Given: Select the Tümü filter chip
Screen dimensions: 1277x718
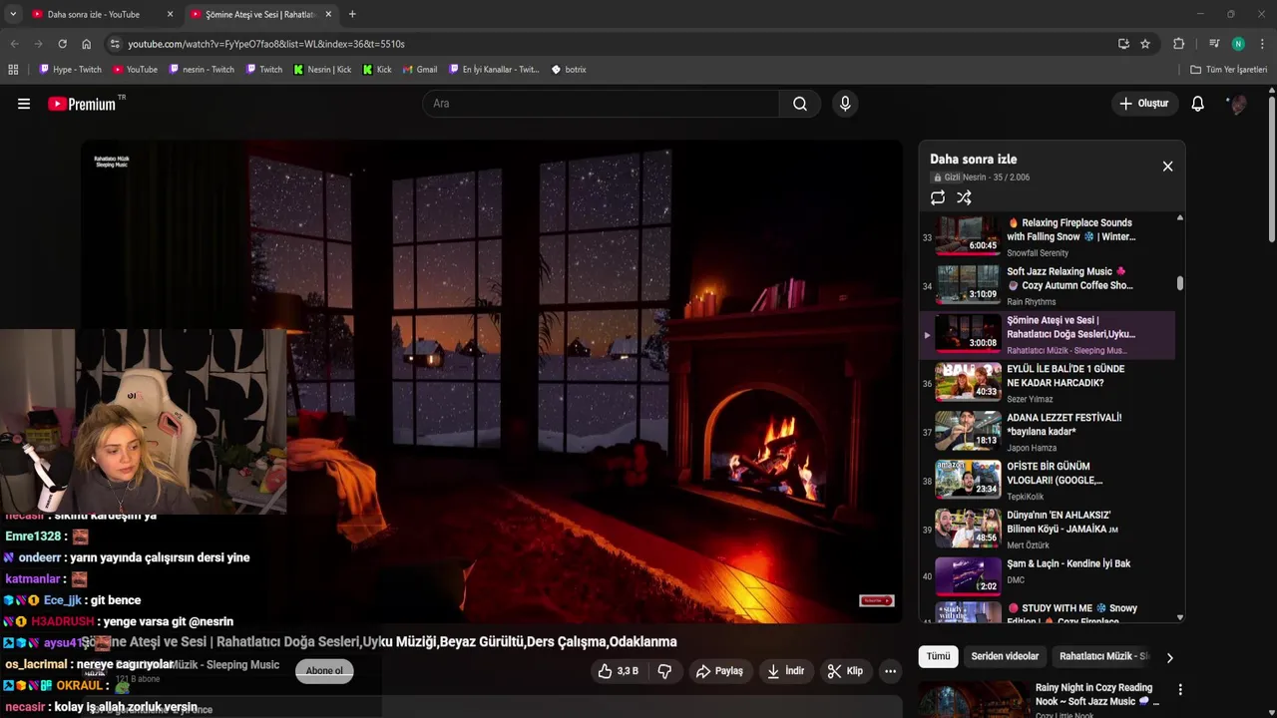Looking at the screenshot, I should click(x=938, y=656).
